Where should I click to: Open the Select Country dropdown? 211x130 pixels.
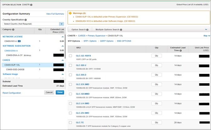click(62, 24)
